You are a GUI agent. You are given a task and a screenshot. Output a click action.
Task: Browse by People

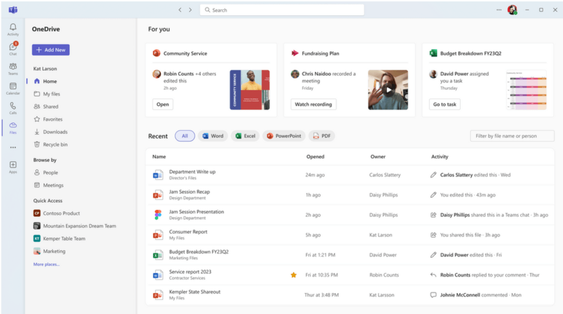(x=50, y=173)
